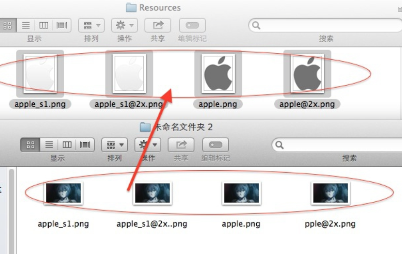This screenshot has height=254, width=402.
Task: Click the share button in 未命名文件夹 2 window
Action: point(181,145)
